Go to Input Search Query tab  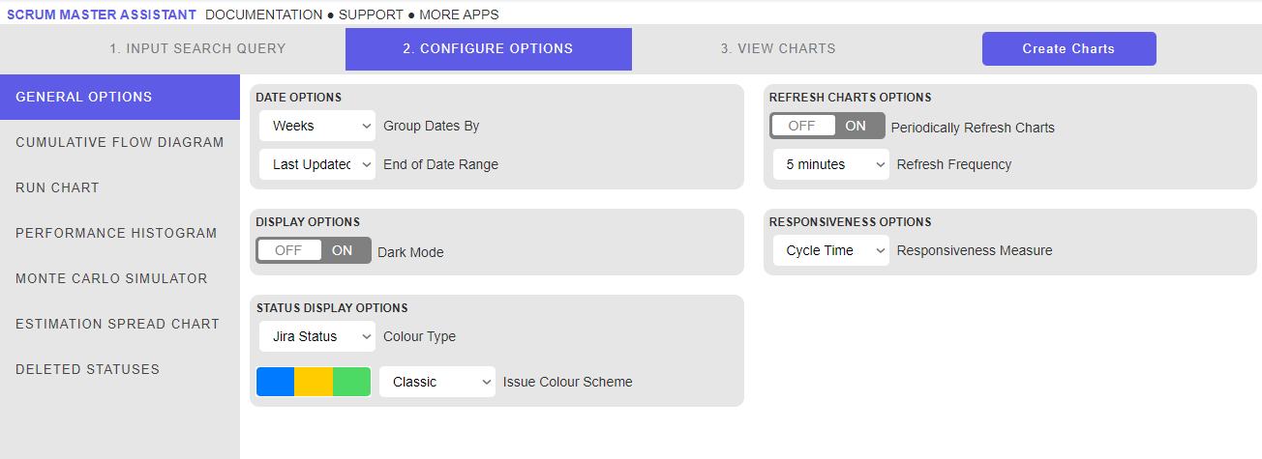click(x=197, y=48)
